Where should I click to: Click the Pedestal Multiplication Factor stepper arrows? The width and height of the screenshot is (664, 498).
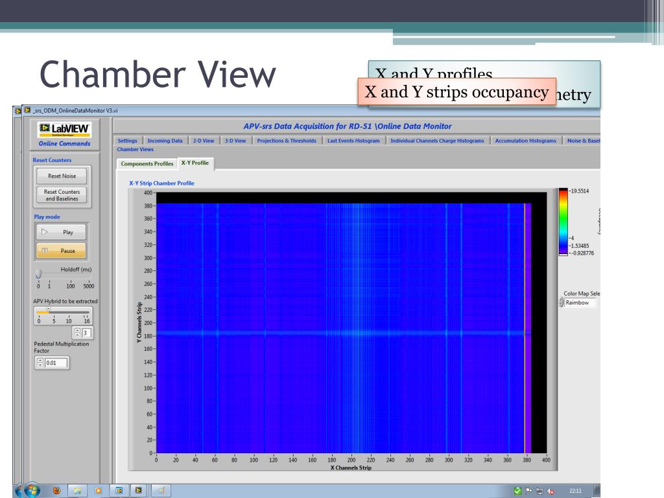40,363
